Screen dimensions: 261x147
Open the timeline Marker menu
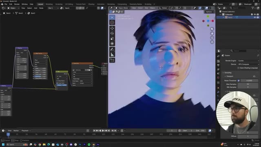pos(16,131)
